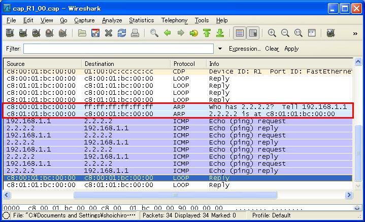Viewport: 365px width, 222px height.
Task: Click the highlighted LOOP Reply row
Action: coord(178,178)
